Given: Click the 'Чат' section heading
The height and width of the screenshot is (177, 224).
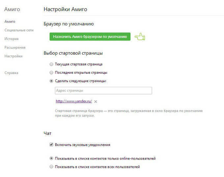Looking at the screenshot, I should (47, 133).
